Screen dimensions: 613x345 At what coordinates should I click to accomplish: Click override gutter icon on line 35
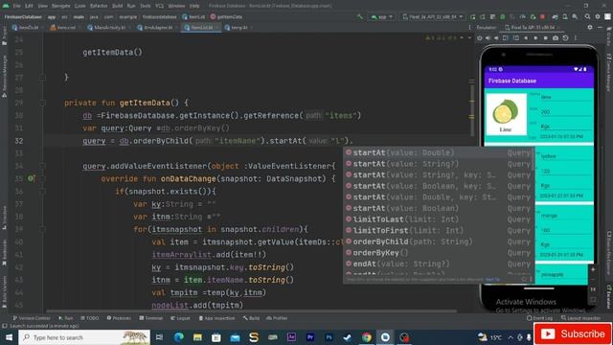point(31,178)
